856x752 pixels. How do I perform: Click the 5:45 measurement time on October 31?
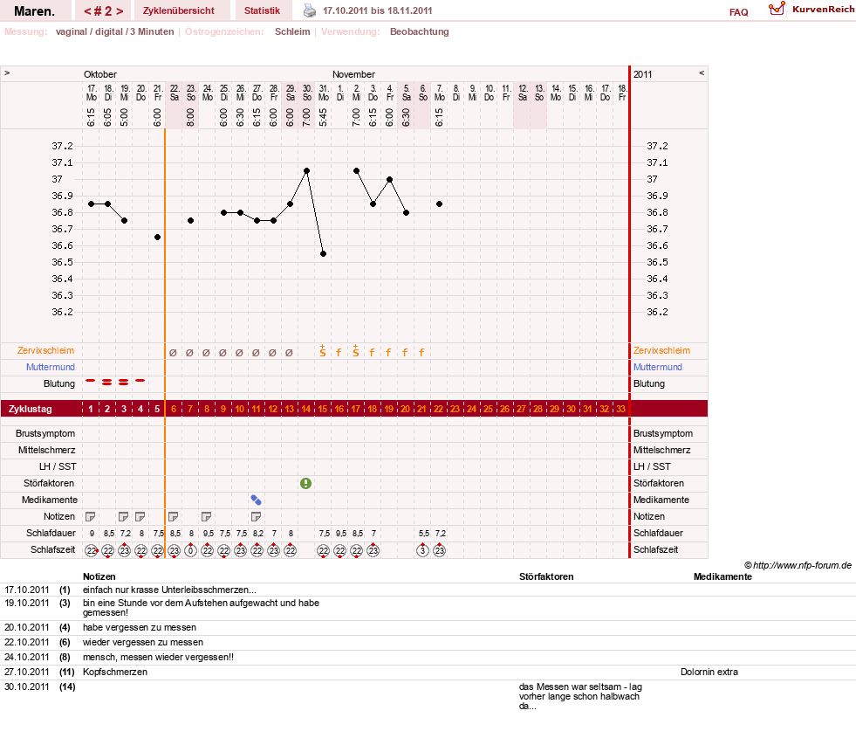tap(323, 117)
